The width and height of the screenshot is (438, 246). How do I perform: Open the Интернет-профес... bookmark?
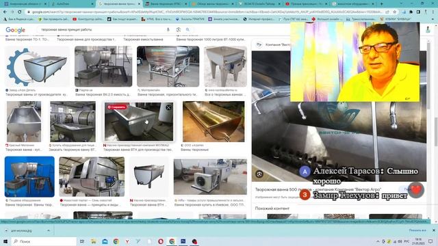coord(259,19)
